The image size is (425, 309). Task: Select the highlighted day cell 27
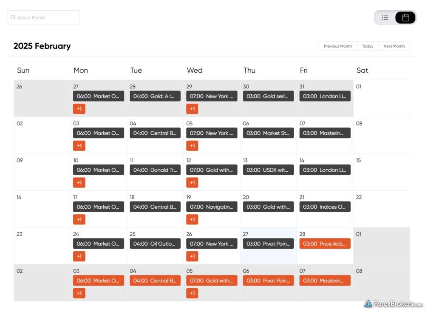268,246
